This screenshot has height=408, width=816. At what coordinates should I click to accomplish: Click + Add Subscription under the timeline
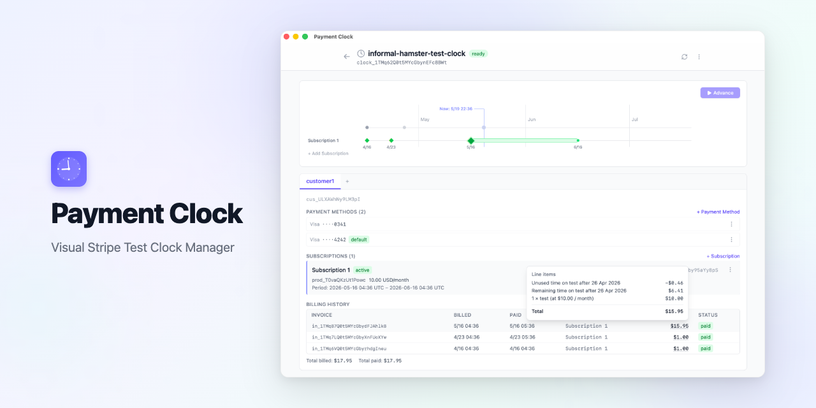[x=328, y=154]
